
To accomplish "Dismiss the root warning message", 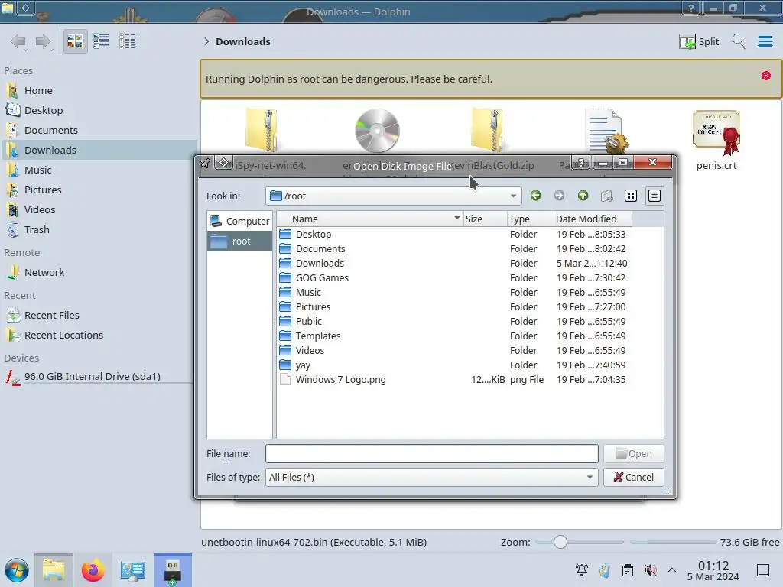I will point(765,76).
